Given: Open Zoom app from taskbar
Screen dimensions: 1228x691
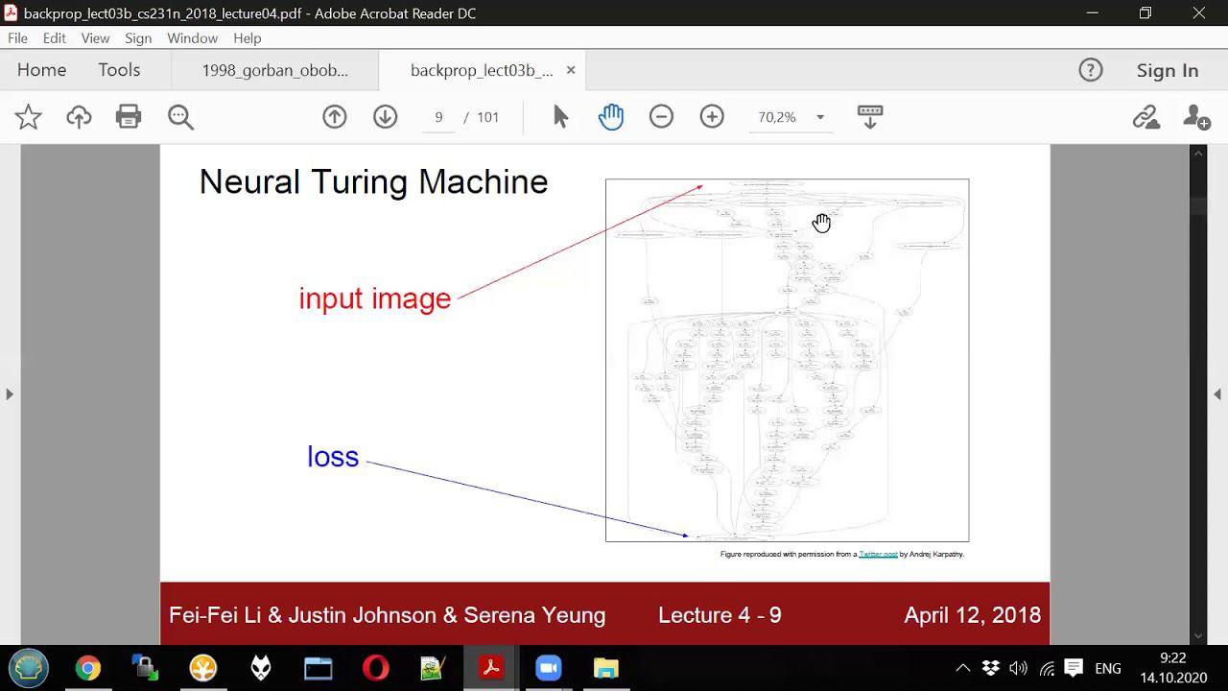Looking at the screenshot, I should (549, 668).
